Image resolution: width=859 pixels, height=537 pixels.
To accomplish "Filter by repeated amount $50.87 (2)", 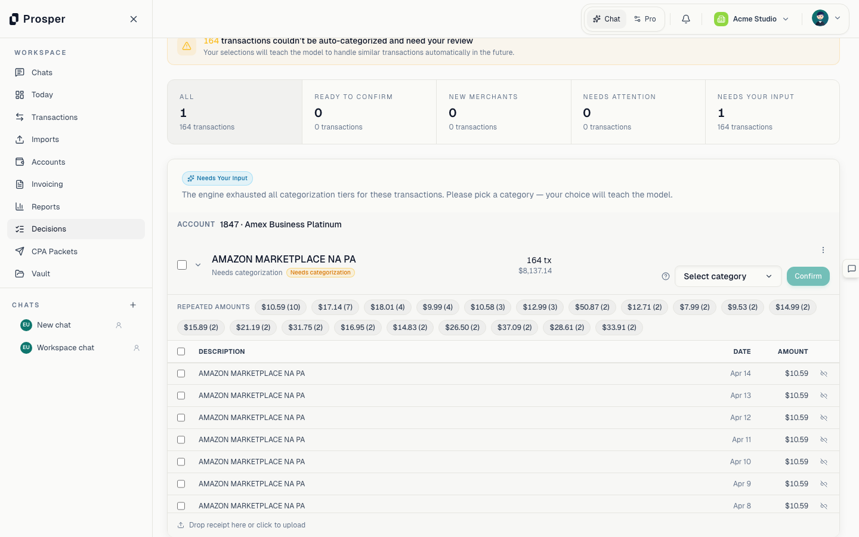I will coord(592,307).
